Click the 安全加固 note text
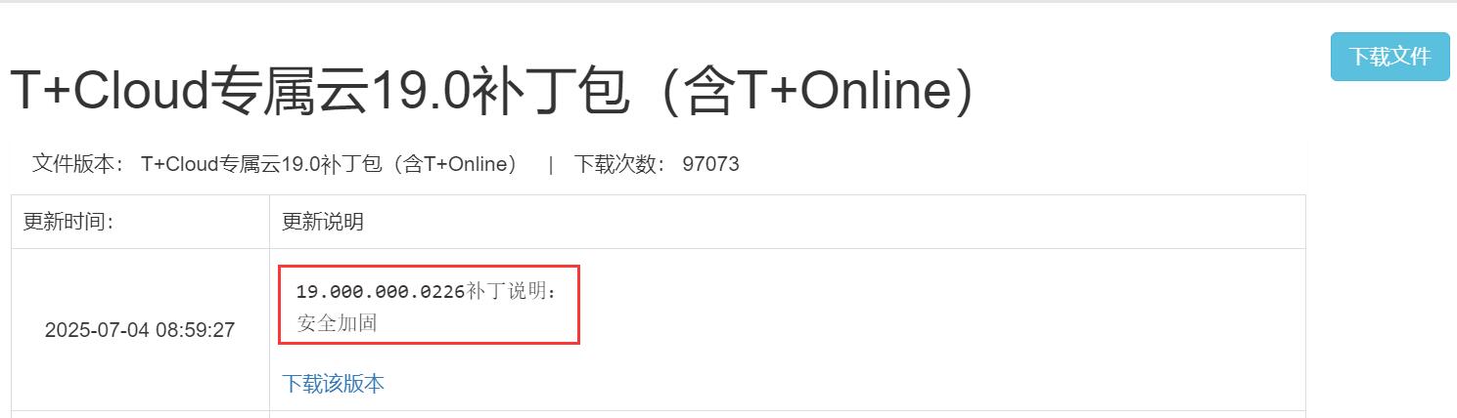The height and width of the screenshot is (418, 1457). tap(338, 323)
